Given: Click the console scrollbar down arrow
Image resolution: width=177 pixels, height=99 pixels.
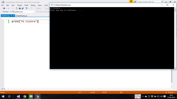Looking at the screenshot, I should pyautogui.click(x=175, y=68).
